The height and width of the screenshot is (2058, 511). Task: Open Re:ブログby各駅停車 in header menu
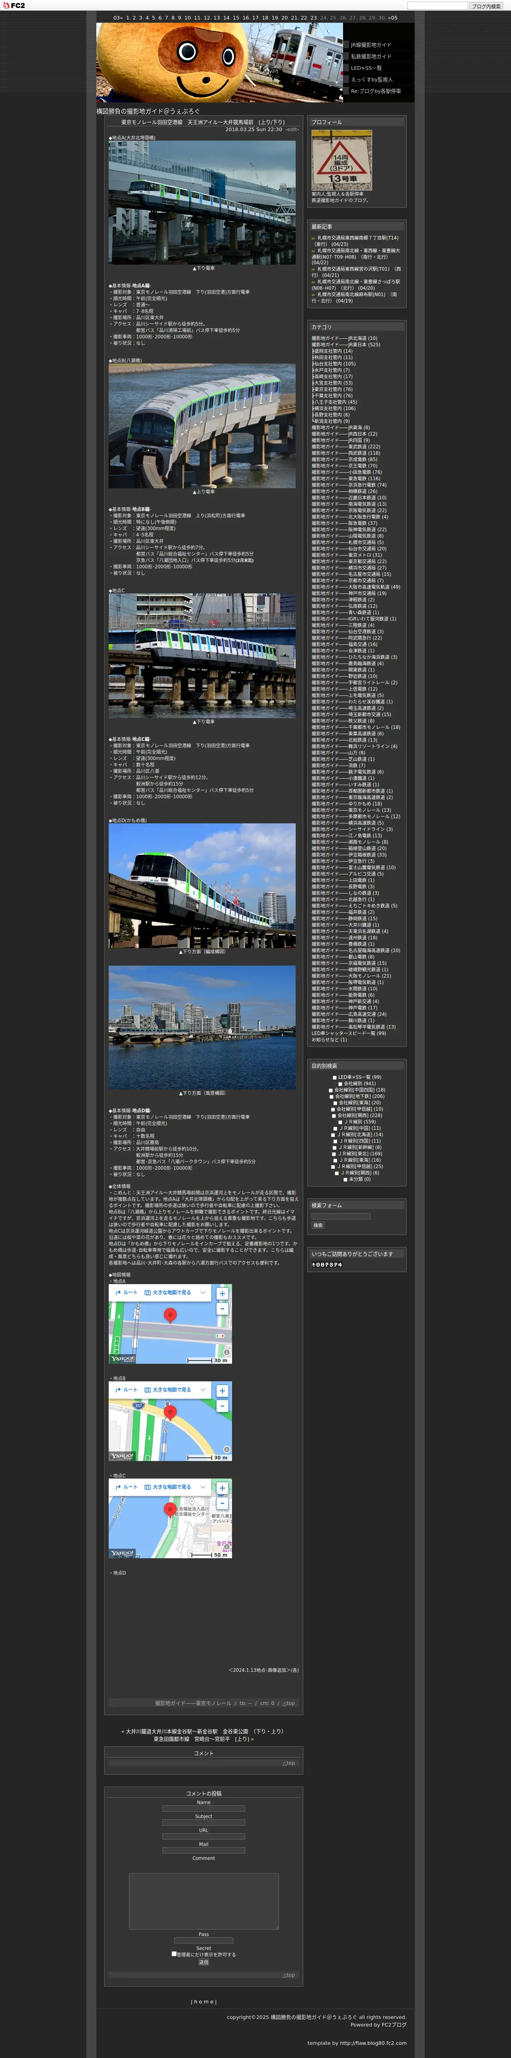click(375, 91)
